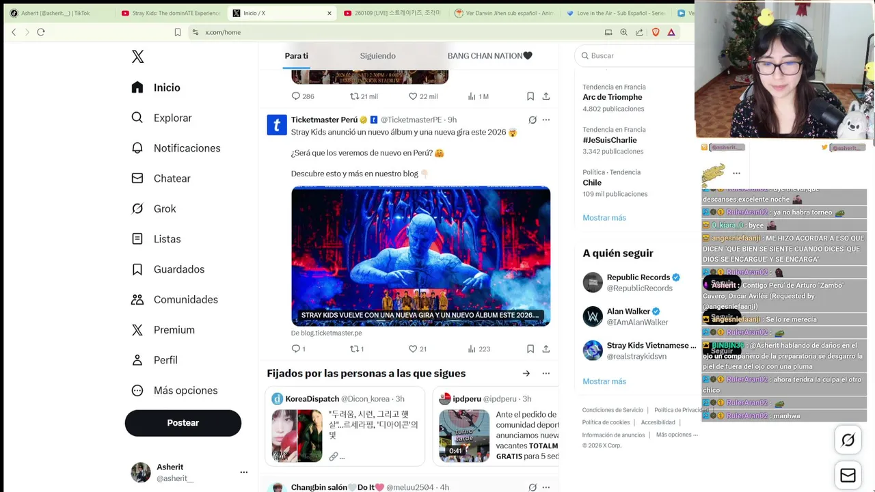Open Grok icon on the Changbin salón post

pos(533,487)
